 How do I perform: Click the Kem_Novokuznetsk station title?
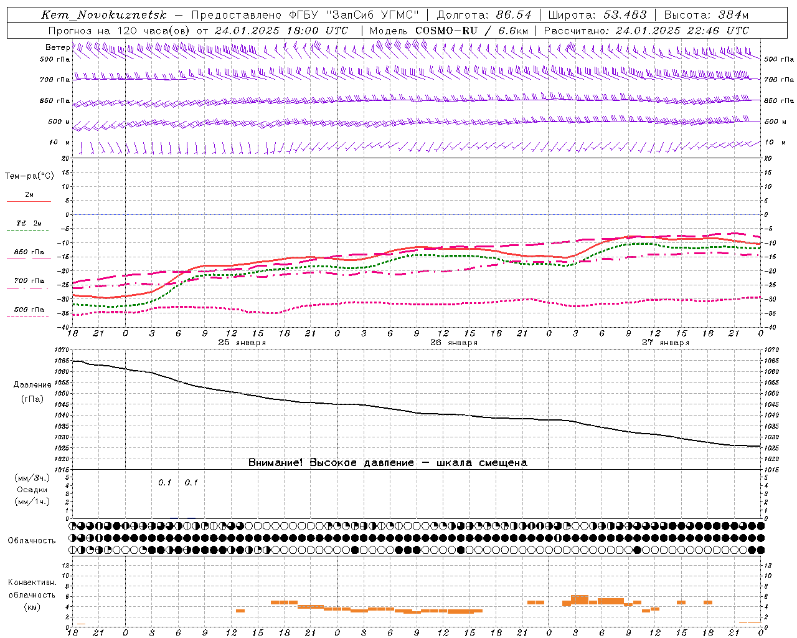click(104, 15)
